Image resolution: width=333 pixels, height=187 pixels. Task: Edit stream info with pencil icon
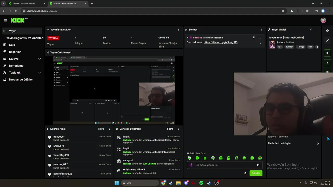[311, 30]
